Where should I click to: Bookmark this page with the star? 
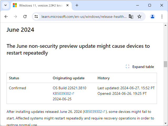click(139, 17)
